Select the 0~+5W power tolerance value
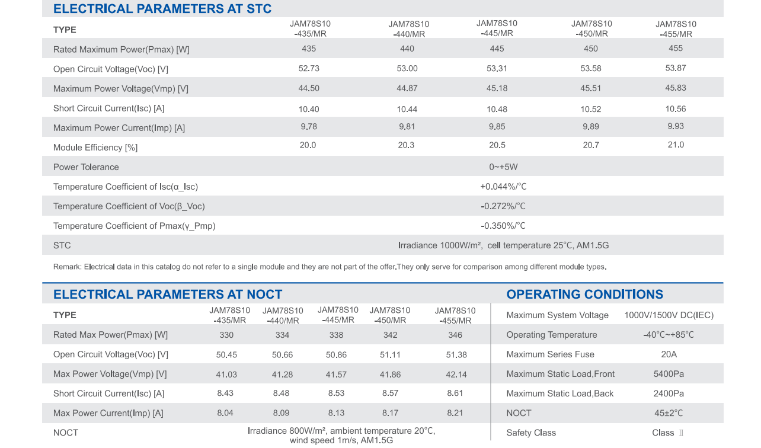Screen dimensions: 761x448 503,167
